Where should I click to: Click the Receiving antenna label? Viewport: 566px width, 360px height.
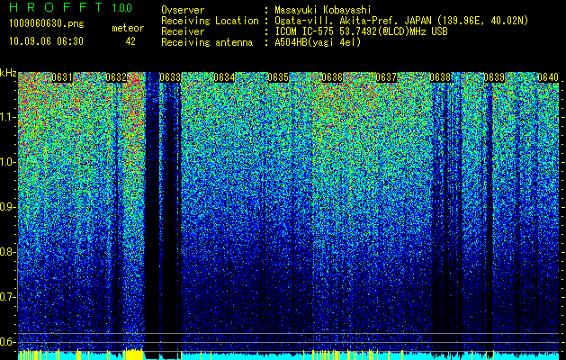click(x=207, y=42)
